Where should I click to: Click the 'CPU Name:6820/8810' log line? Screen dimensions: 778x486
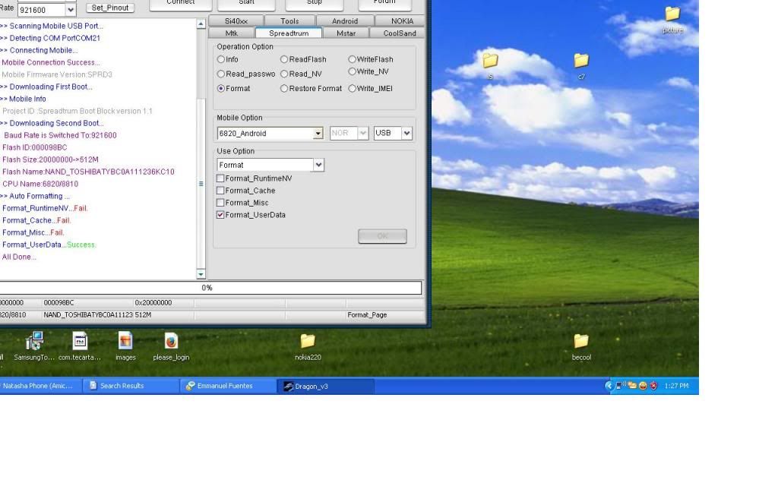pyautogui.click(x=40, y=184)
